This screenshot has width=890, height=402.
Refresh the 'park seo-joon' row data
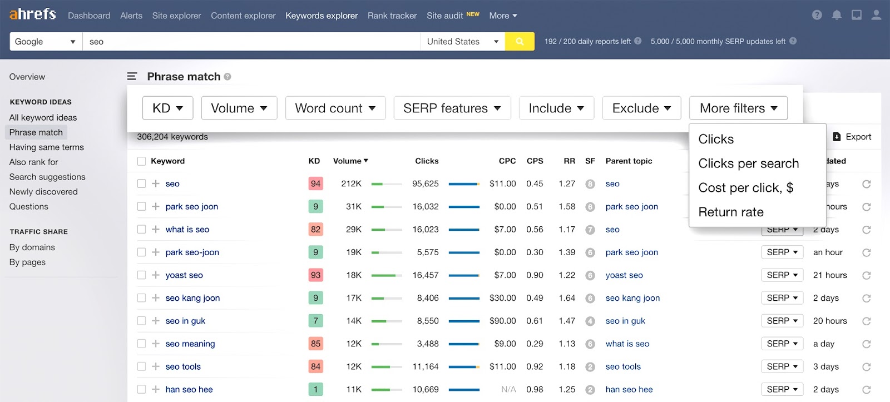[866, 252]
